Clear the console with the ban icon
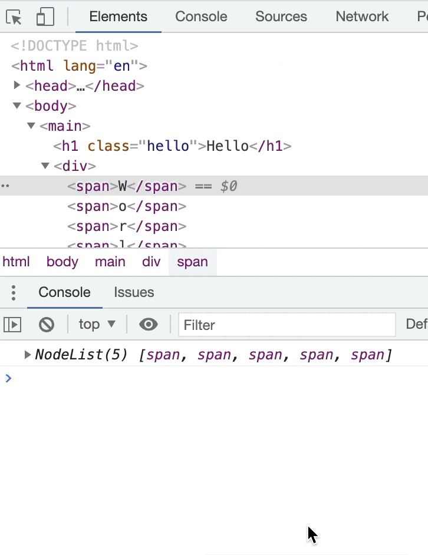428x555 pixels. pyautogui.click(x=47, y=325)
